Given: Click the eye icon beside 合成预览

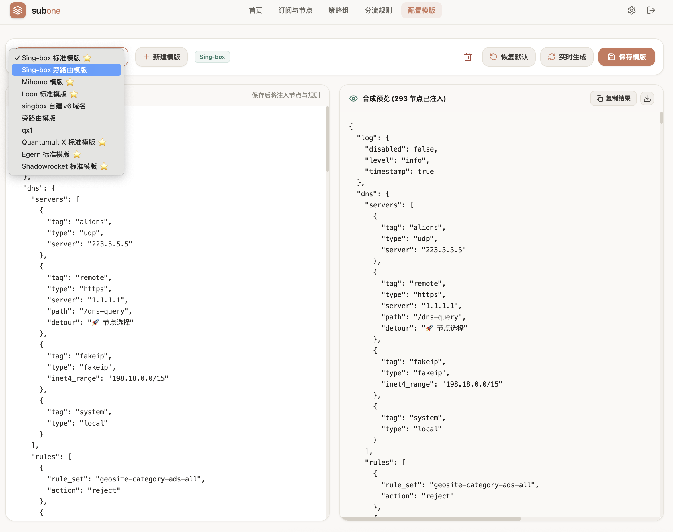Looking at the screenshot, I should (x=353, y=98).
